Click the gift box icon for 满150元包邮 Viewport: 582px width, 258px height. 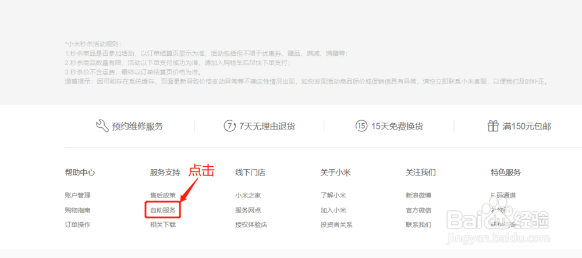tap(493, 126)
